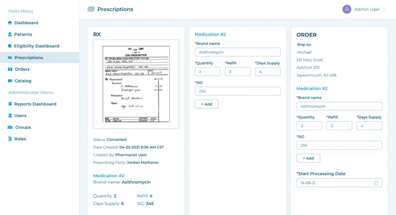Click Medication #2 heading in RX panel
Screen dimensions: 396x215
pyautogui.click(x=109, y=176)
